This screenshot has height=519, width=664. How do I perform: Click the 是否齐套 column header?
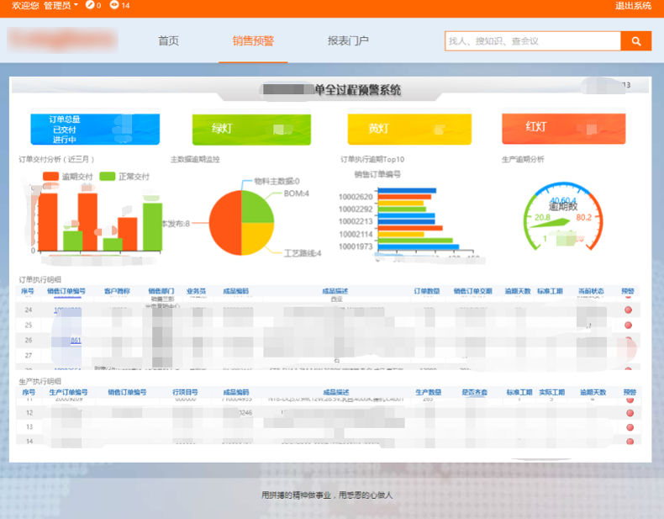click(x=474, y=392)
